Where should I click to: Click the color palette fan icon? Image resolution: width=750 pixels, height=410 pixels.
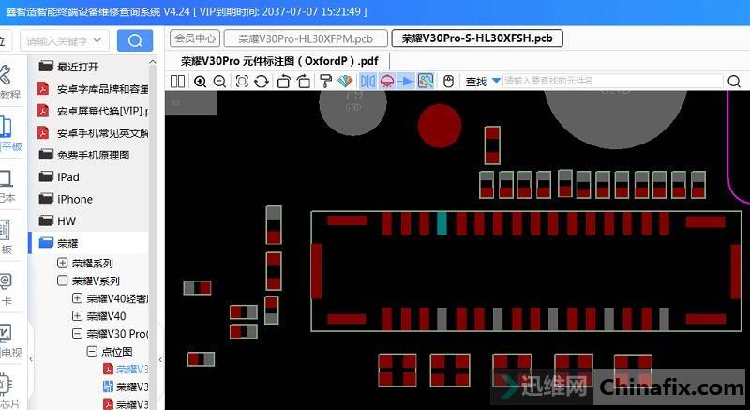point(345,82)
